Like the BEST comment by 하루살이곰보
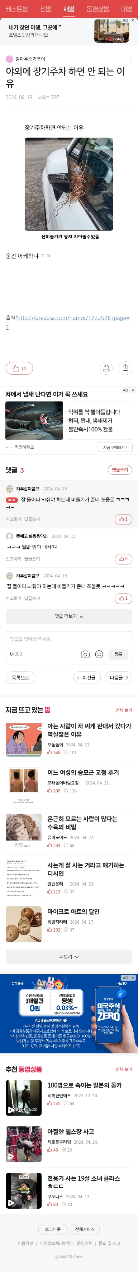 click(x=123, y=519)
